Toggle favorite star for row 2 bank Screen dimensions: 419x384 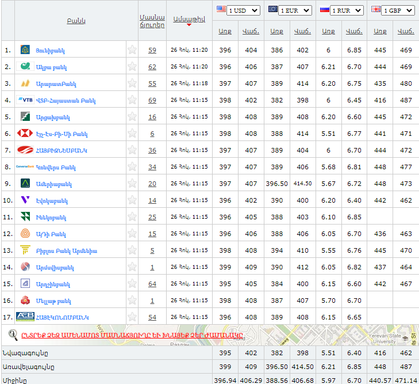132,66
